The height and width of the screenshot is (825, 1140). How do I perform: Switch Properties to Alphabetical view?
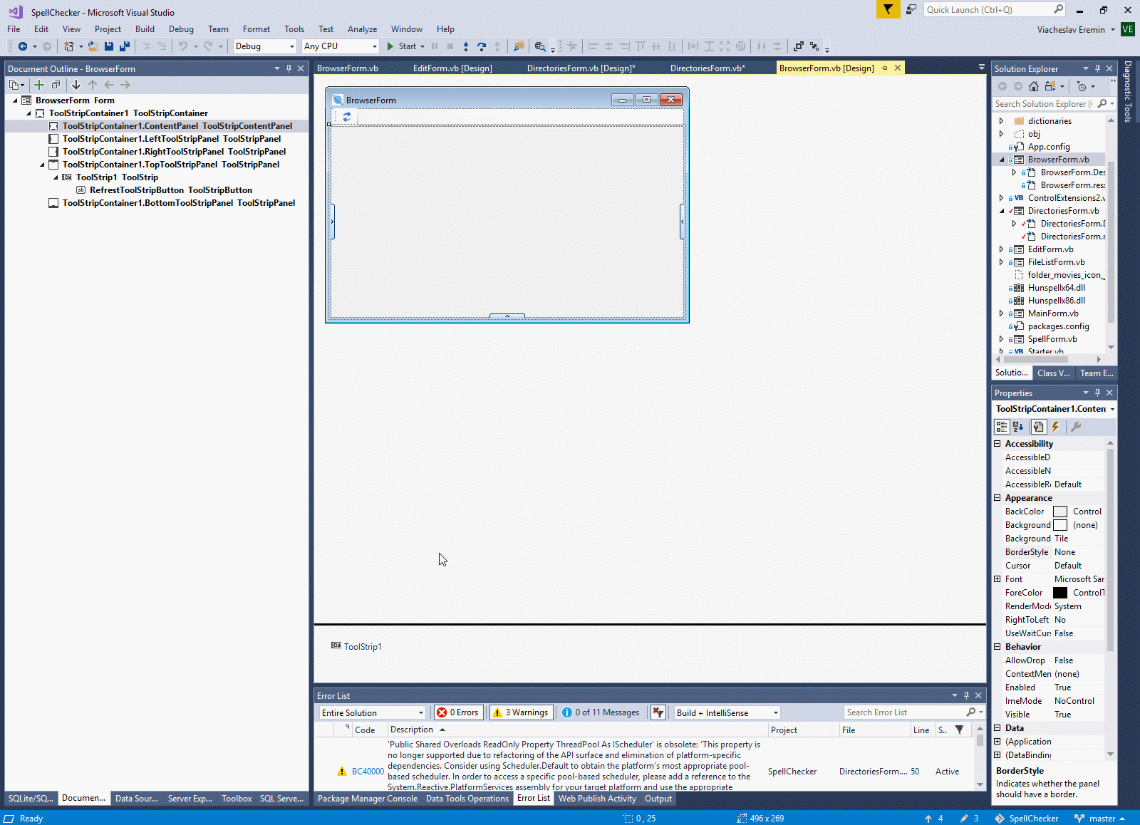coord(1018,427)
